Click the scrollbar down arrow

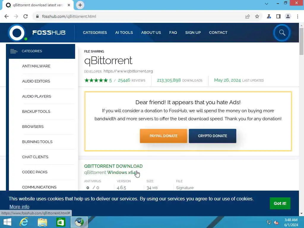[x=301, y=213]
